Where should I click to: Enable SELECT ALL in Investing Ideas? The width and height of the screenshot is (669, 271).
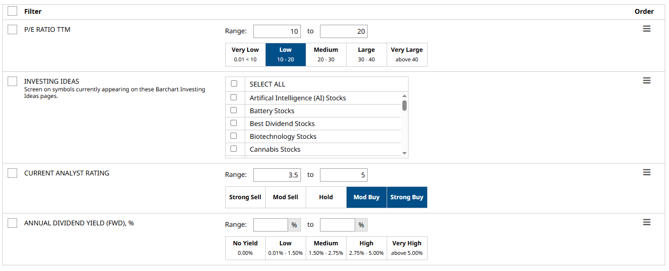click(x=234, y=84)
